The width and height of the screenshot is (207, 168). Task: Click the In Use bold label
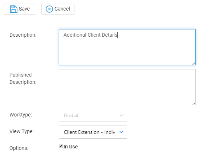(x=70, y=147)
